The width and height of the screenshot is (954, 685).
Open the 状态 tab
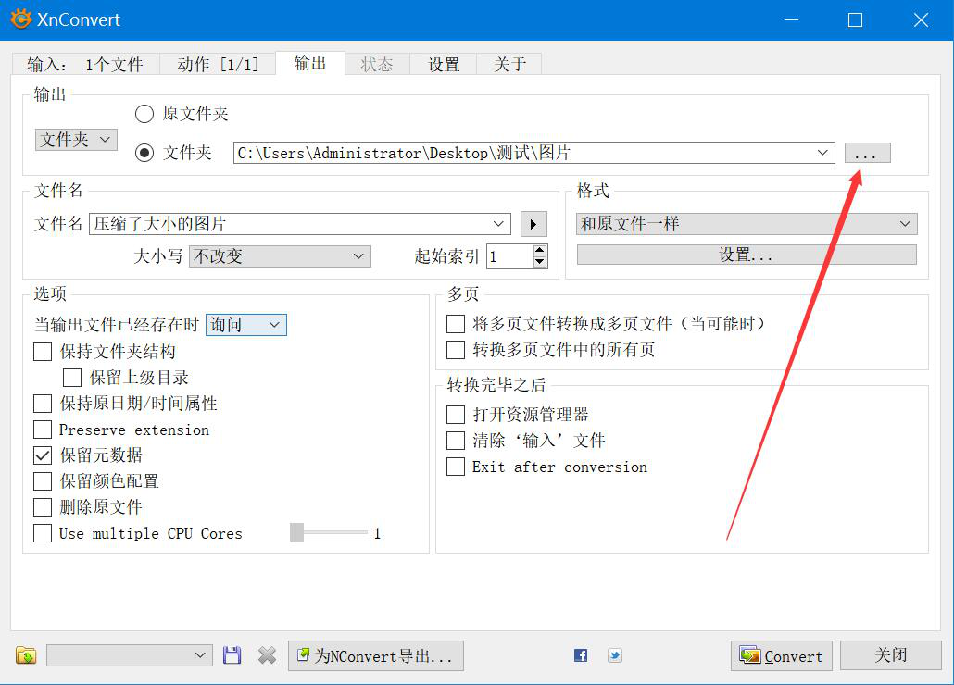point(377,65)
